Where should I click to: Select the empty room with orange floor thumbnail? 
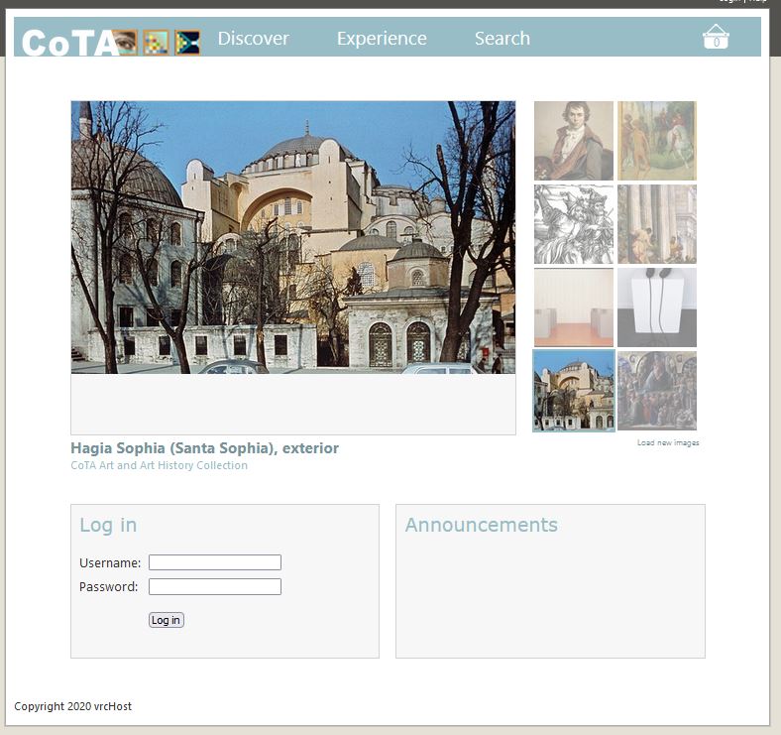[x=574, y=307]
